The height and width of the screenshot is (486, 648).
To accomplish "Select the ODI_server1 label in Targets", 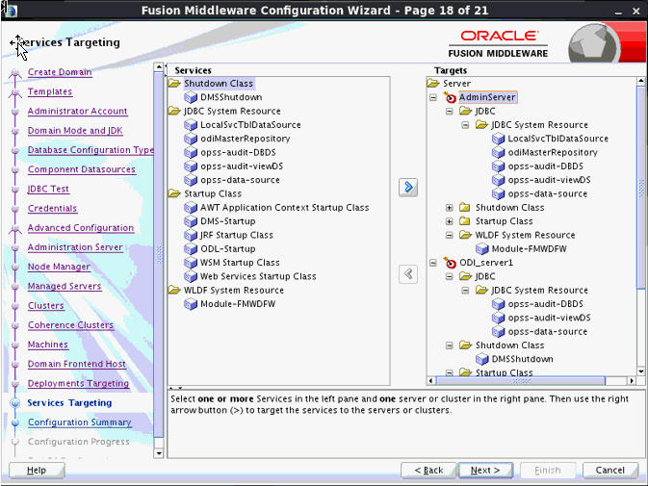I will (486, 263).
